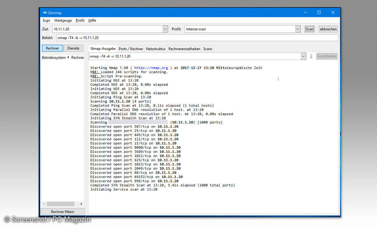Expand the Ziel target dropdown arrow
Screen dimensions: 377x226
tap(166, 29)
